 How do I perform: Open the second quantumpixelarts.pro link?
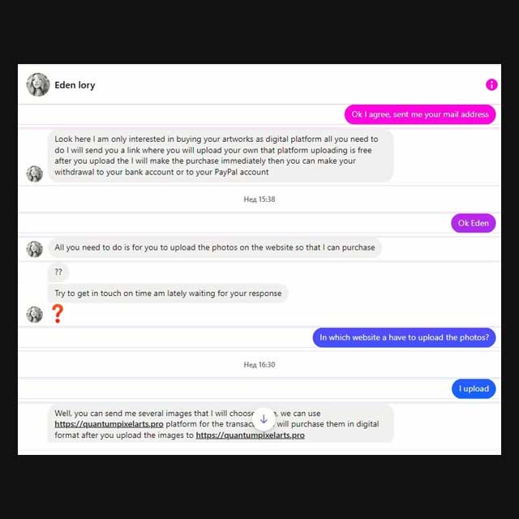pyautogui.click(x=251, y=435)
